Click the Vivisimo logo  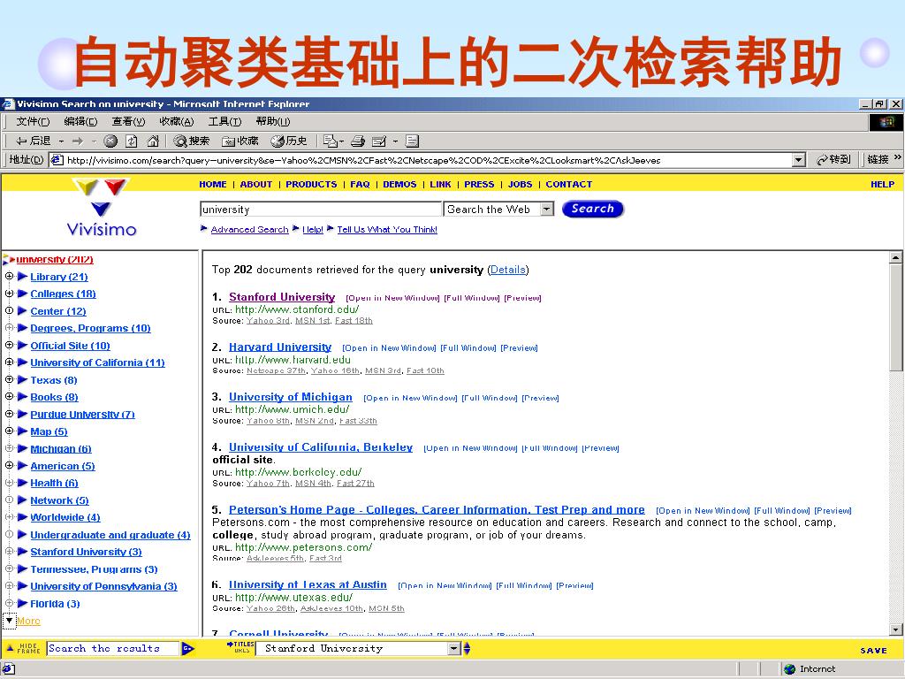tap(102, 208)
